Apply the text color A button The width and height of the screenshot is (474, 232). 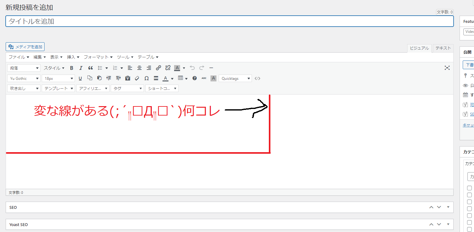pos(165,78)
